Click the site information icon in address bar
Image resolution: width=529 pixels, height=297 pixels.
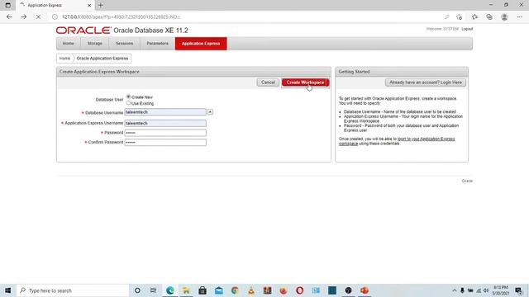[x=55, y=16]
